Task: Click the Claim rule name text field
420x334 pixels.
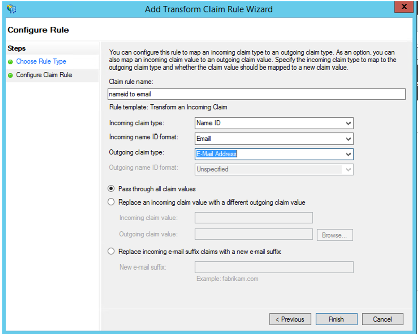Action: tap(257, 94)
